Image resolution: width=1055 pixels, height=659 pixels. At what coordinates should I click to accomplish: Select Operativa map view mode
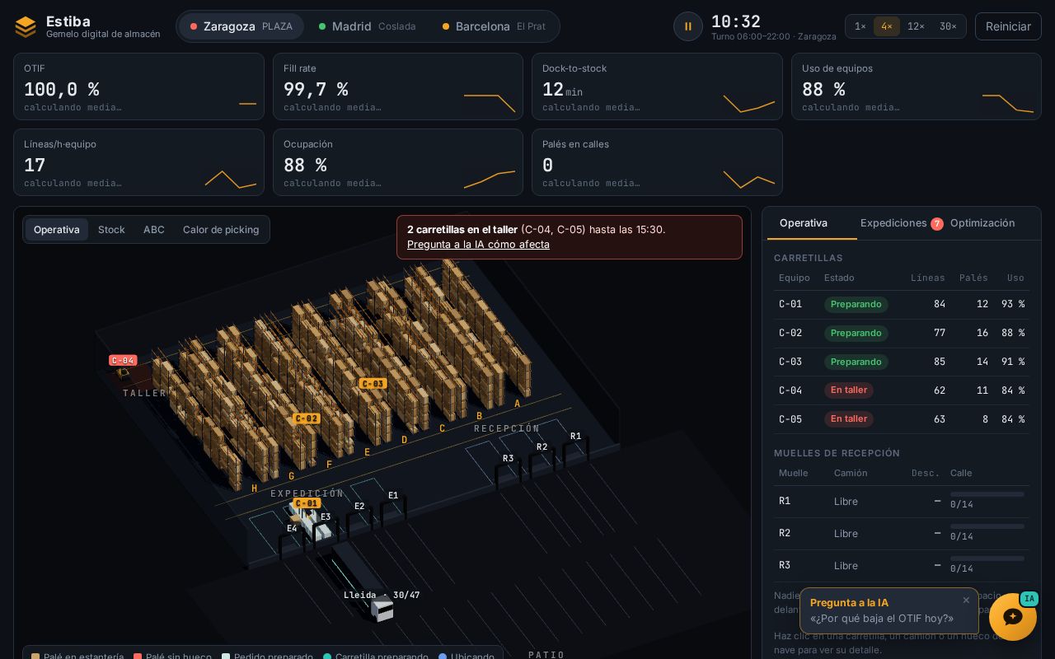click(57, 230)
